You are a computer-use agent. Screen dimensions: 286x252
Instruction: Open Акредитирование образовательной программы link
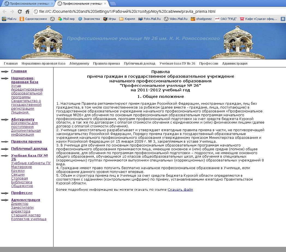(x=27, y=93)
